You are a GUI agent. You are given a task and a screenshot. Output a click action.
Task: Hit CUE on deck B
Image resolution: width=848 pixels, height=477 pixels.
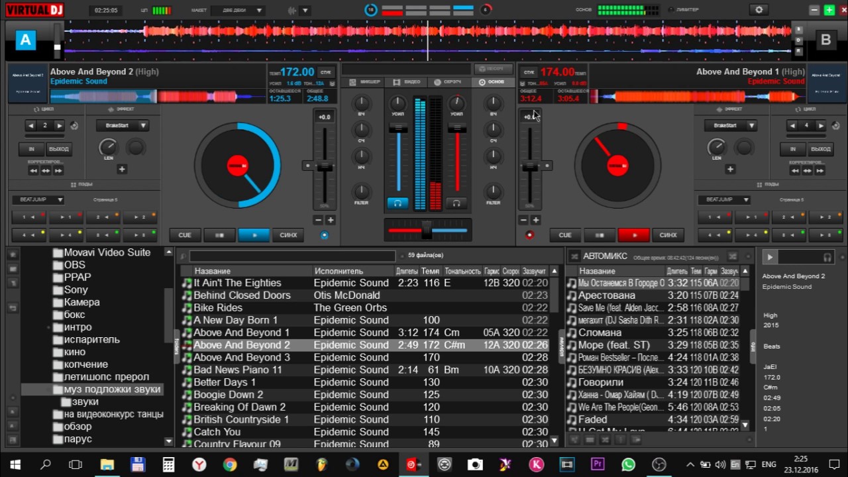565,235
